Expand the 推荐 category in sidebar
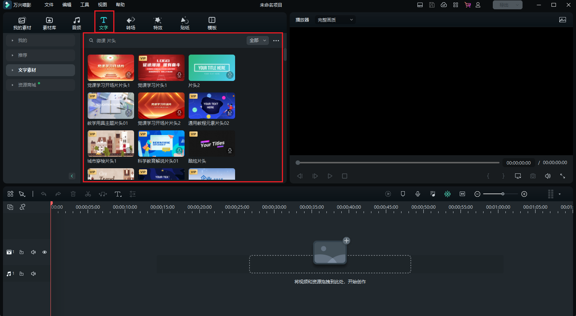This screenshot has height=316, width=576. pyautogui.click(x=40, y=55)
